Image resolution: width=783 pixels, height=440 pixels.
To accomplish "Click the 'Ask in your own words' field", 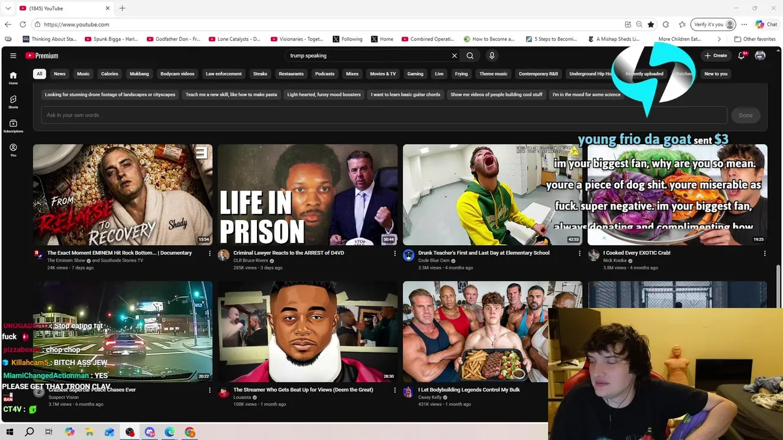I will (x=384, y=115).
